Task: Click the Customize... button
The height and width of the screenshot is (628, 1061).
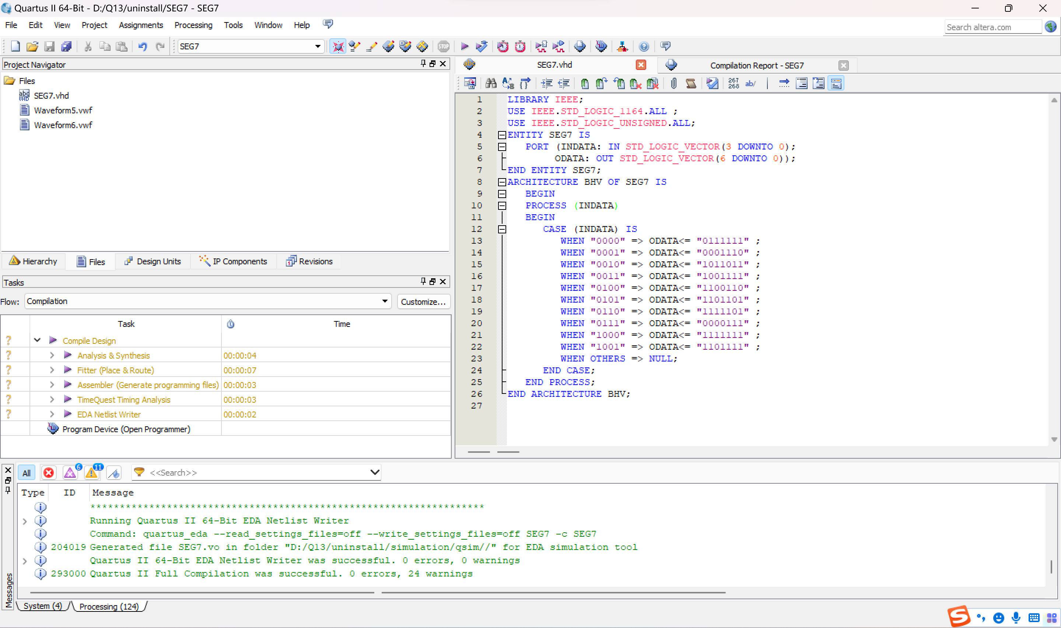Action: click(423, 302)
